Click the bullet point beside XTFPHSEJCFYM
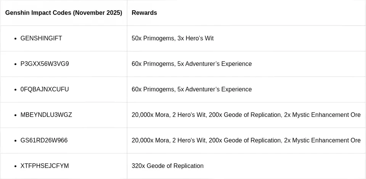366x179 pixels. (x=15, y=166)
